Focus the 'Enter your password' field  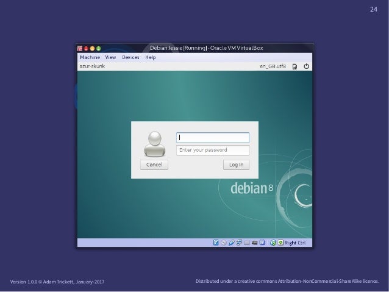pyautogui.click(x=213, y=150)
